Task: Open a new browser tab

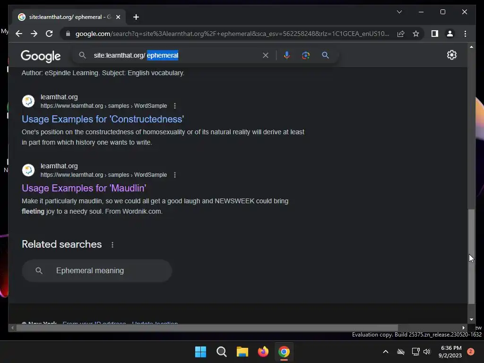Action: (x=136, y=17)
